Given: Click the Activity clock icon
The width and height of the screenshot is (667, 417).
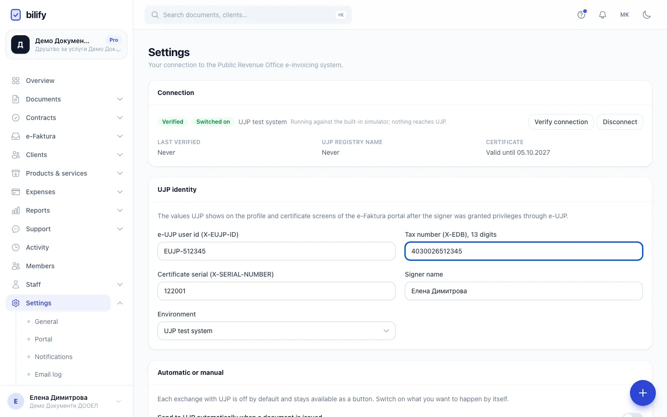Looking at the screenshot, I should coord(16,247).
